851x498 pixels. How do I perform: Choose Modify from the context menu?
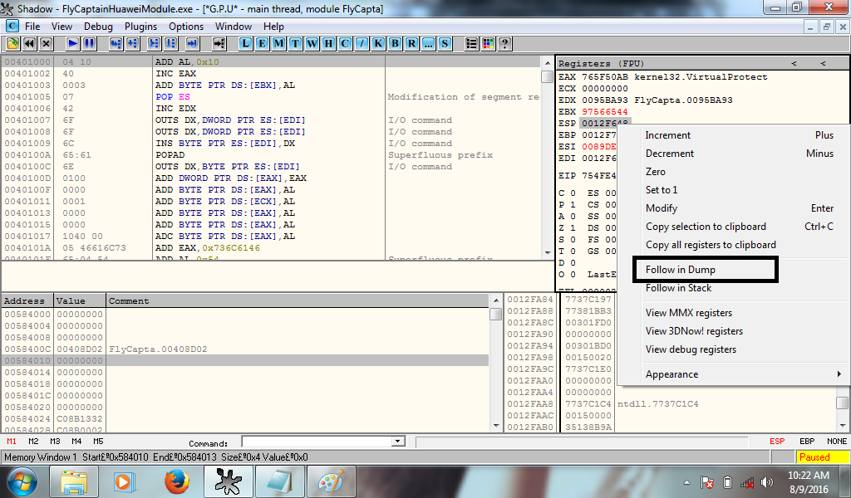point(733,208)
